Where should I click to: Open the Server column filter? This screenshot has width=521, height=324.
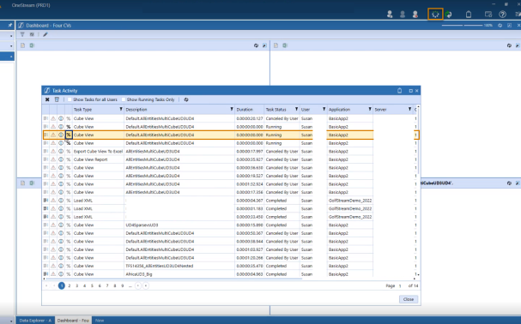[x=409, y=109]
